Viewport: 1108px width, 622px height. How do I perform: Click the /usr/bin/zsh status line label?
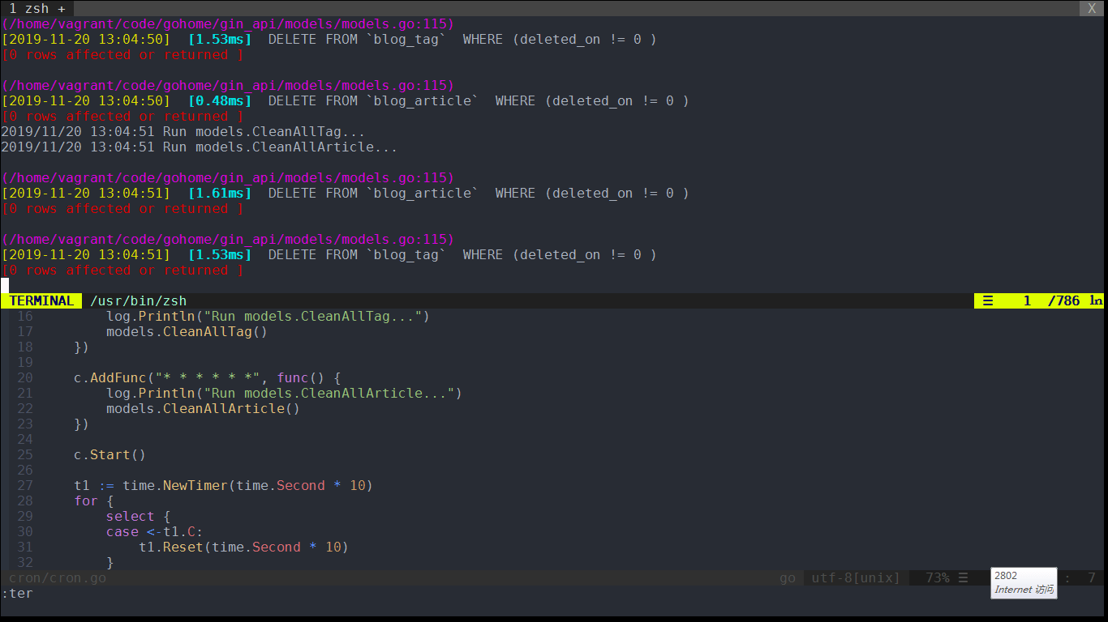(x=139, y=300)
